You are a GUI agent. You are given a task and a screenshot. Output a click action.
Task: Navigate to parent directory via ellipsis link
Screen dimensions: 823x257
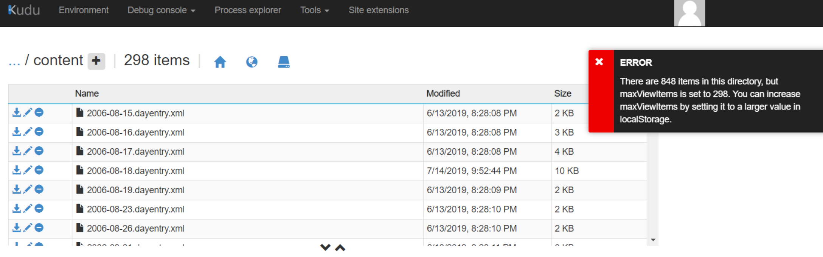(x=14, y=61)
